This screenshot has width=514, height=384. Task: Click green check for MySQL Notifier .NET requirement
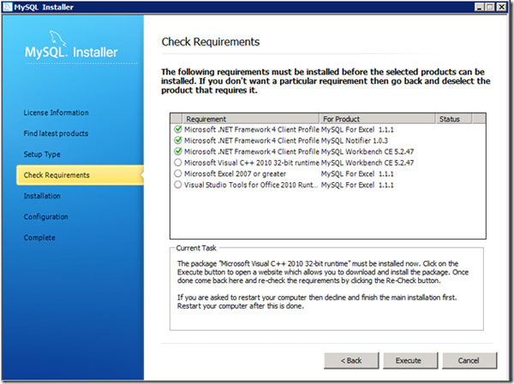coord(178,140)
